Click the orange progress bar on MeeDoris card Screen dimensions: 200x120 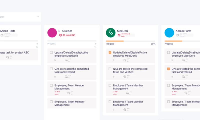tap(115, 41)
